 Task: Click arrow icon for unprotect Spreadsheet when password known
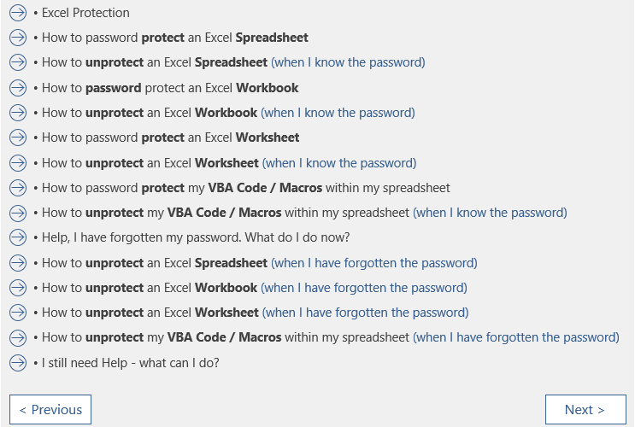(18, 62)
